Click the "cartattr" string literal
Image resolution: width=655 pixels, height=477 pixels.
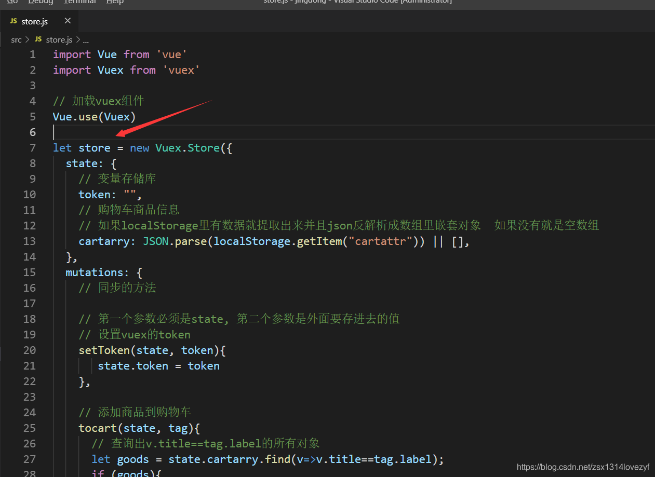pos(380,241)
